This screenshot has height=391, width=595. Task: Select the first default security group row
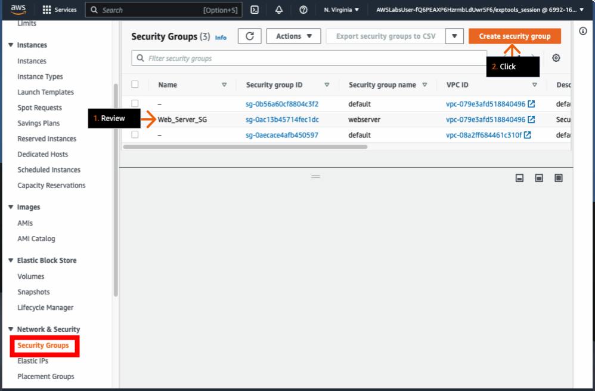pyautogui.click(x=135, y=103)
